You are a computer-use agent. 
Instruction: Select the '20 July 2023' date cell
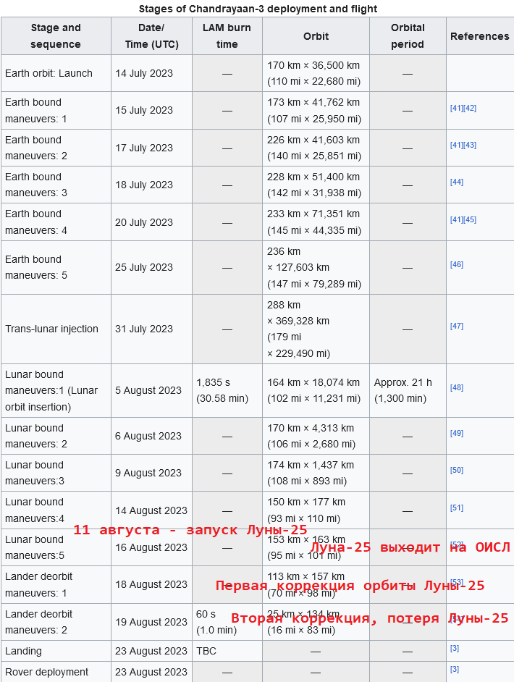tap(152, 222)
